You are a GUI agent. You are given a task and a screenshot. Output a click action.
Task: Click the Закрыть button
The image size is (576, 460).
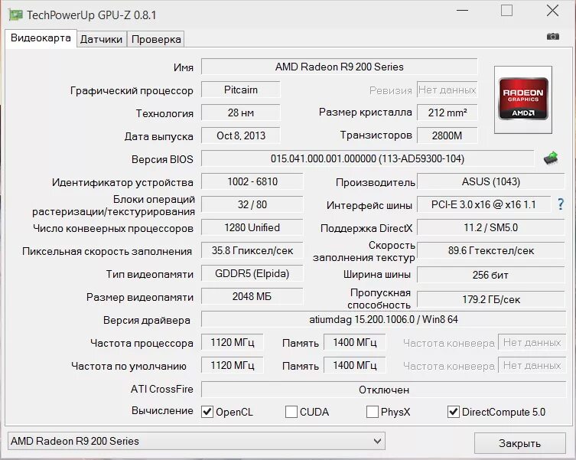tap(520, 443)
